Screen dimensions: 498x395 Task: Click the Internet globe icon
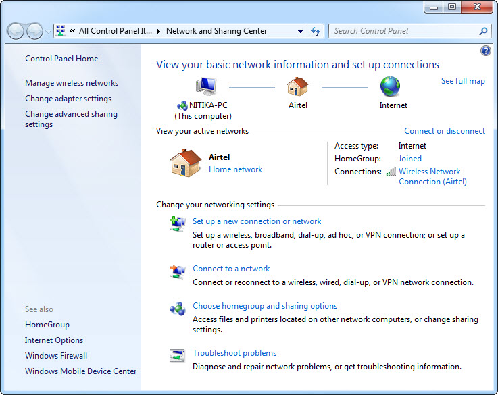(x=390, y=86)
